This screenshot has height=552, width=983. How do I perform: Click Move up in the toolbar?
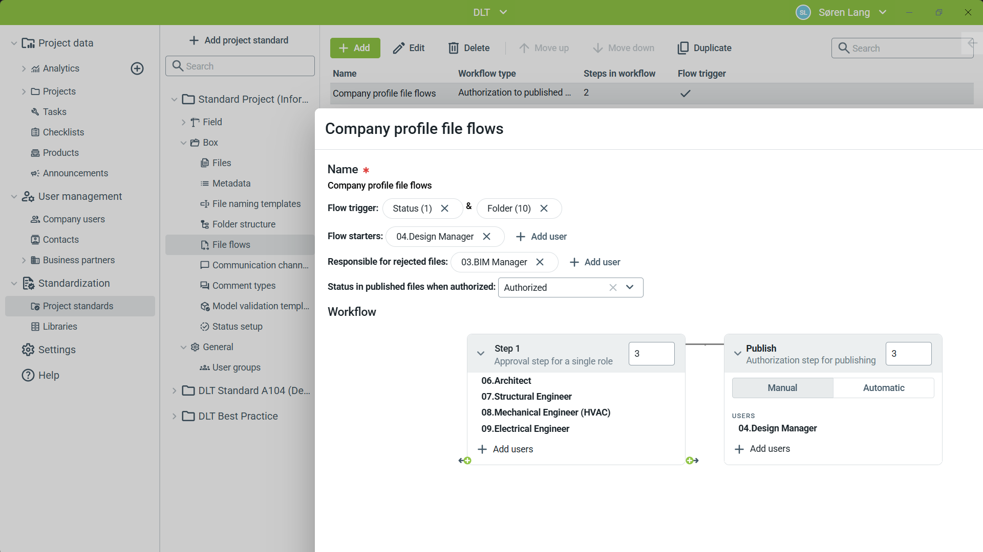pyautogui.click(x=544, y=48)
